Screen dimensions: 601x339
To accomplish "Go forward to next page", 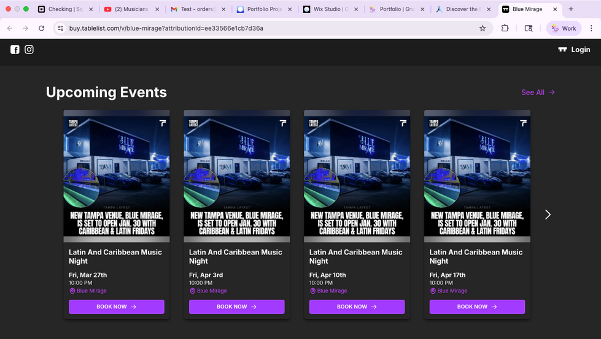I will [x=25, y=28].
